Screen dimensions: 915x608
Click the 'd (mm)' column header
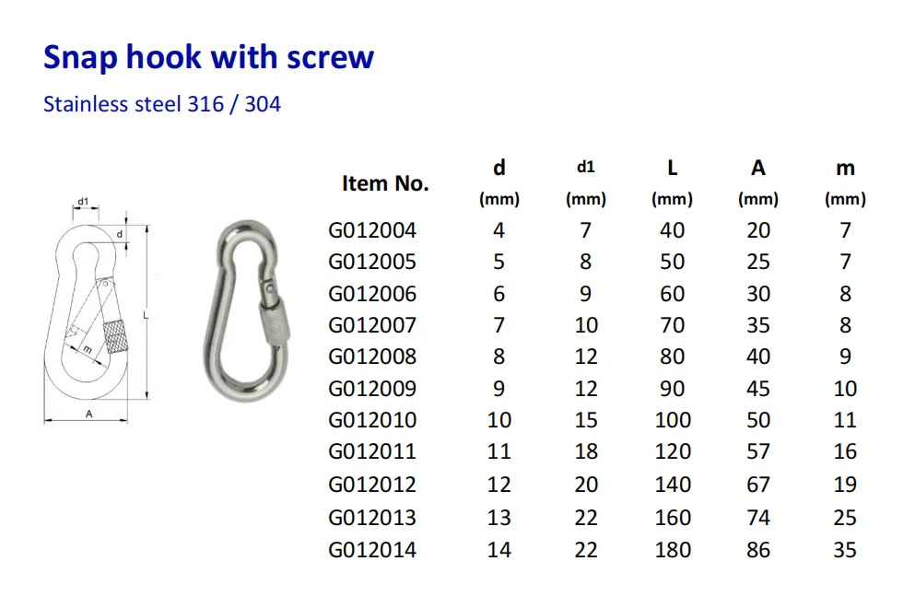499,182
